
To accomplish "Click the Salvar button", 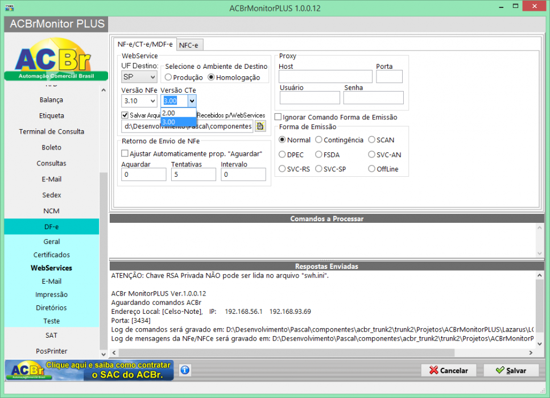I will click(x=511, y=370).
